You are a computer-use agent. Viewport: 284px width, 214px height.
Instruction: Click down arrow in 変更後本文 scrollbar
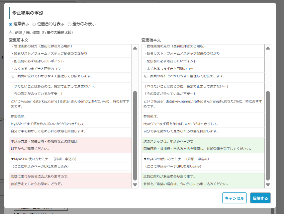click(268, 185)
